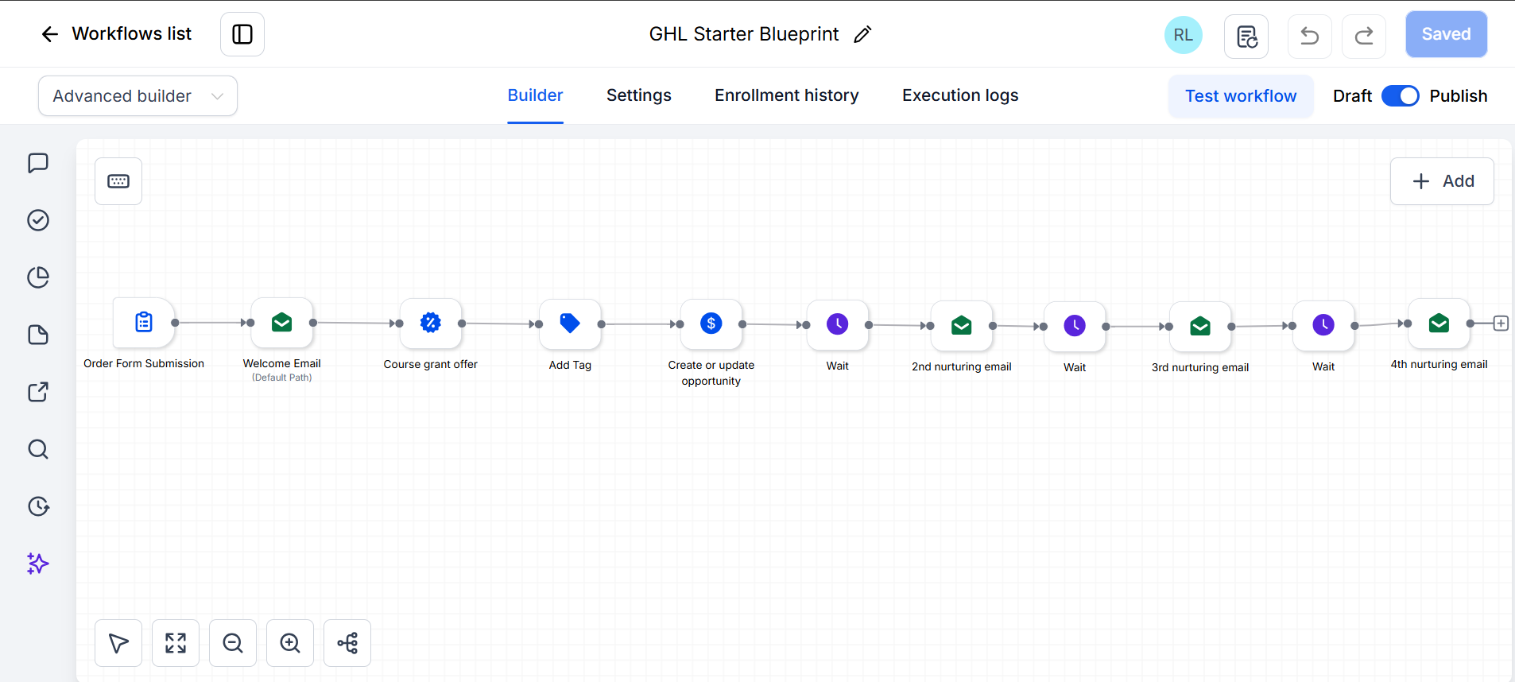The width and height of the screenshot is (1515, 682).
Task: Select the 4th nurturing email node
Action: click(1439, 323)
